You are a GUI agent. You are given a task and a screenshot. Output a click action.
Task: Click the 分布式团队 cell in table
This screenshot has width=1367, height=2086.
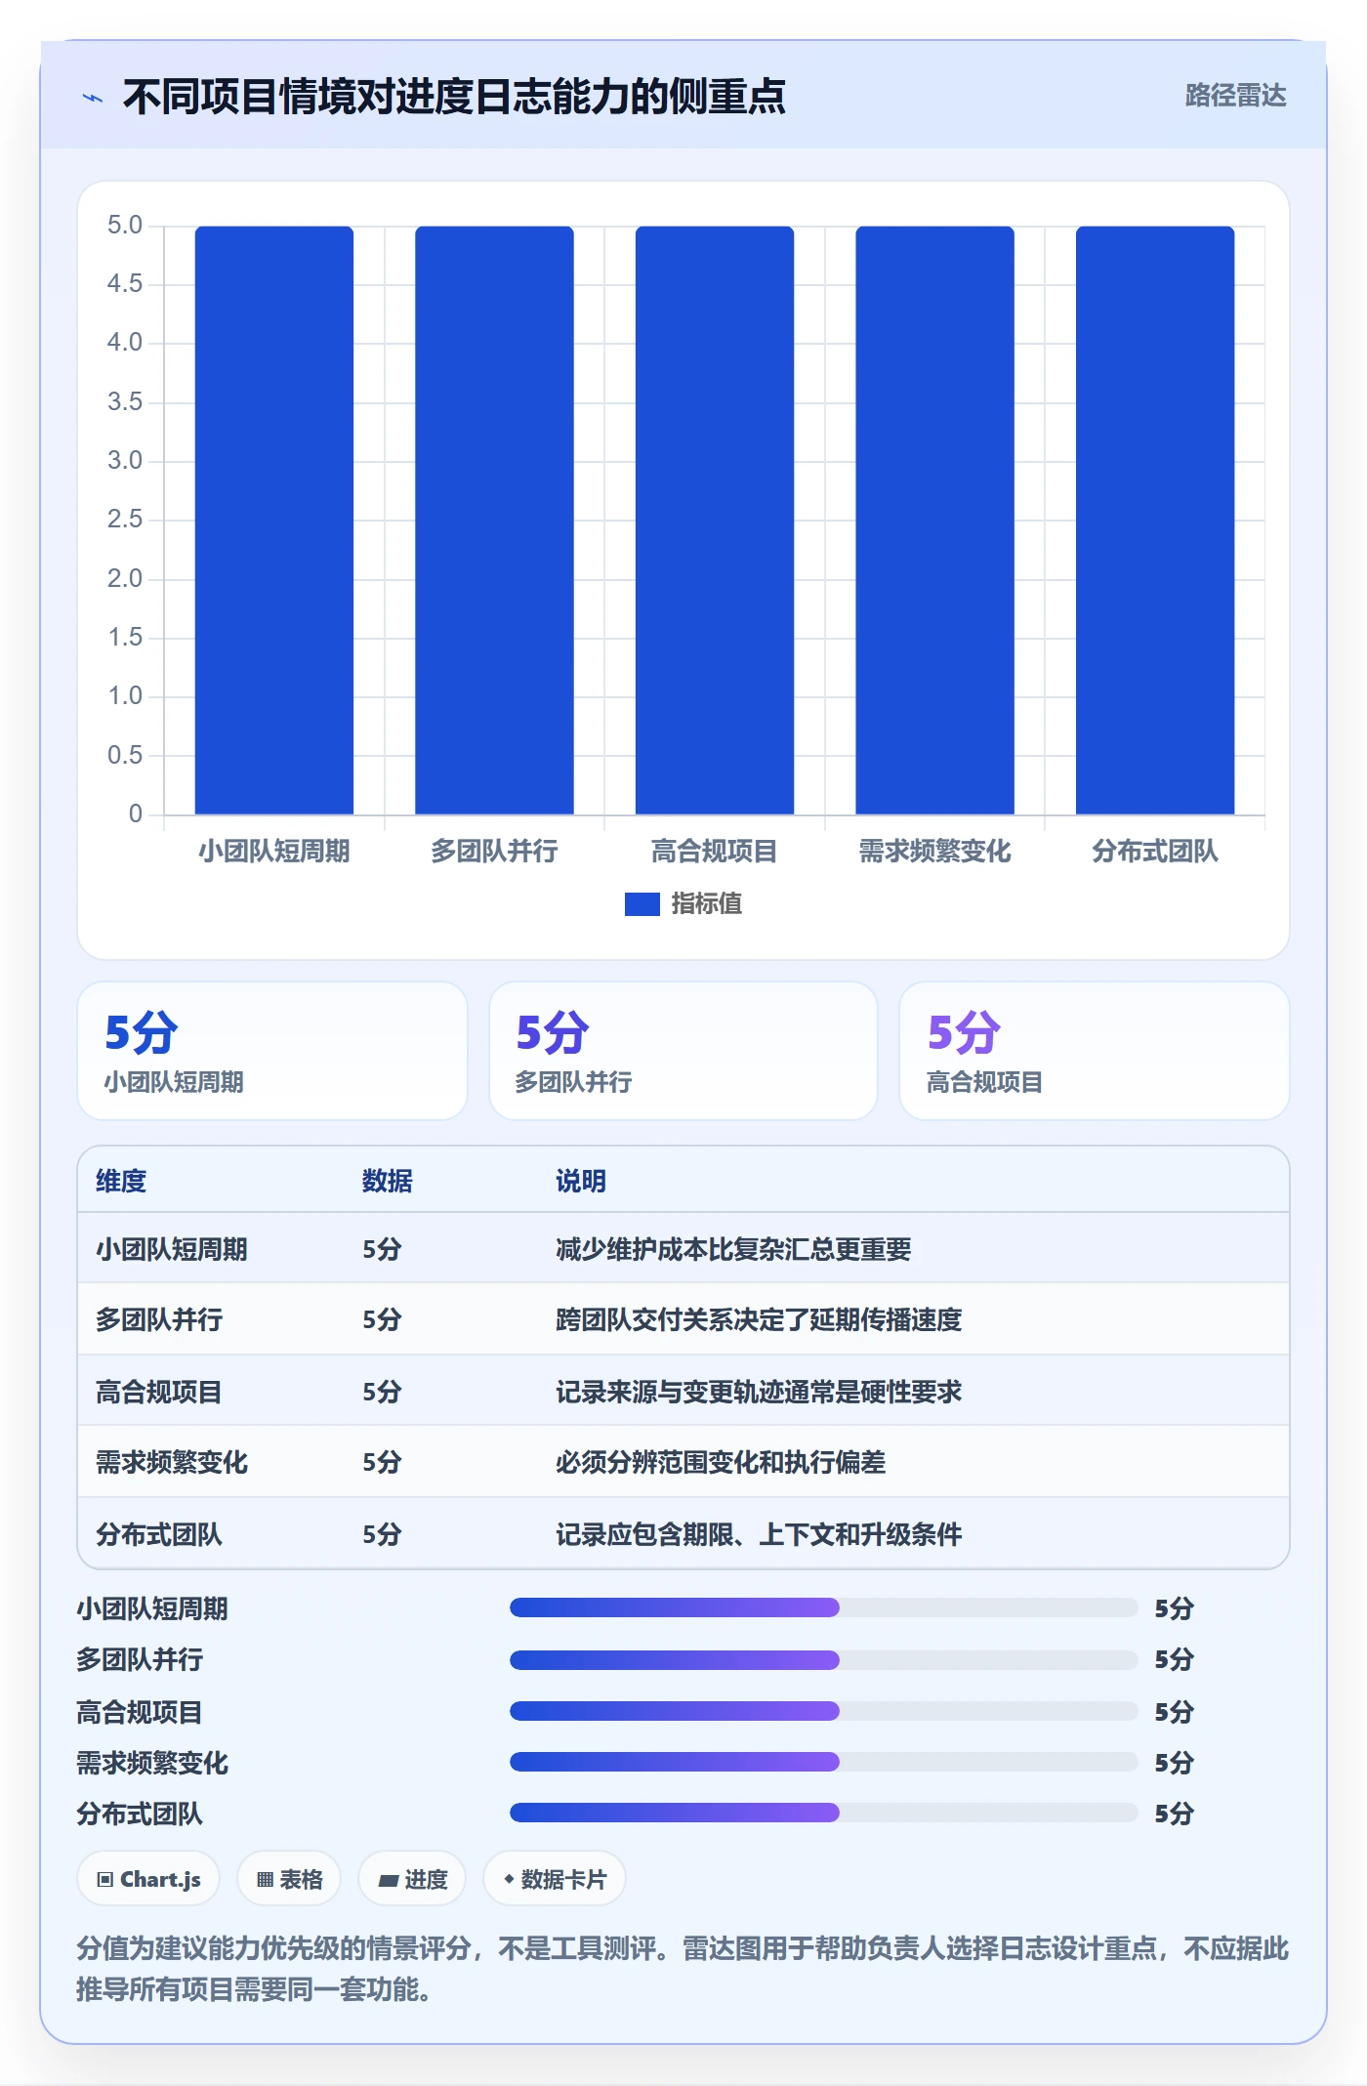tap(159, 1534)
